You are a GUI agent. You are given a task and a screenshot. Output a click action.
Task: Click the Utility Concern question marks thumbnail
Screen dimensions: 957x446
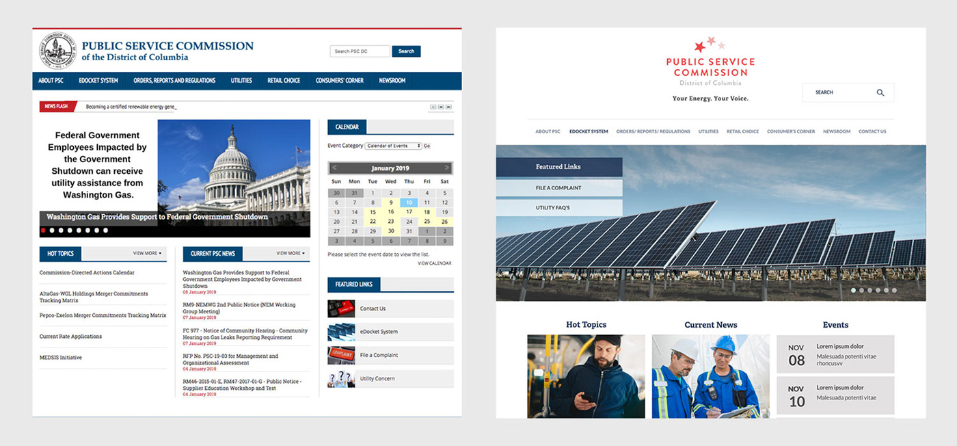[x=341, y=378]
